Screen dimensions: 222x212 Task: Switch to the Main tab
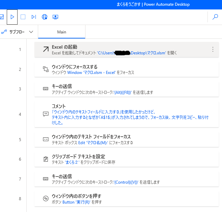[x=61, y=32]
